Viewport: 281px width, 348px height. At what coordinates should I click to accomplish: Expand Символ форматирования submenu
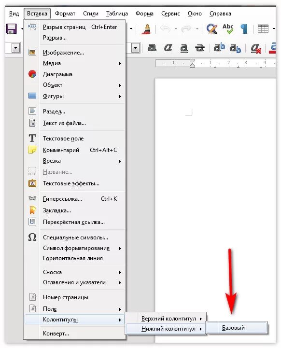click(x=75, y=248)
